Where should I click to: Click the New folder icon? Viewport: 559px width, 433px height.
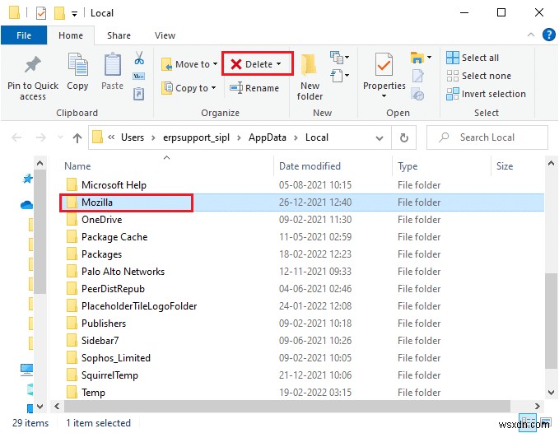tap(309, 65)
